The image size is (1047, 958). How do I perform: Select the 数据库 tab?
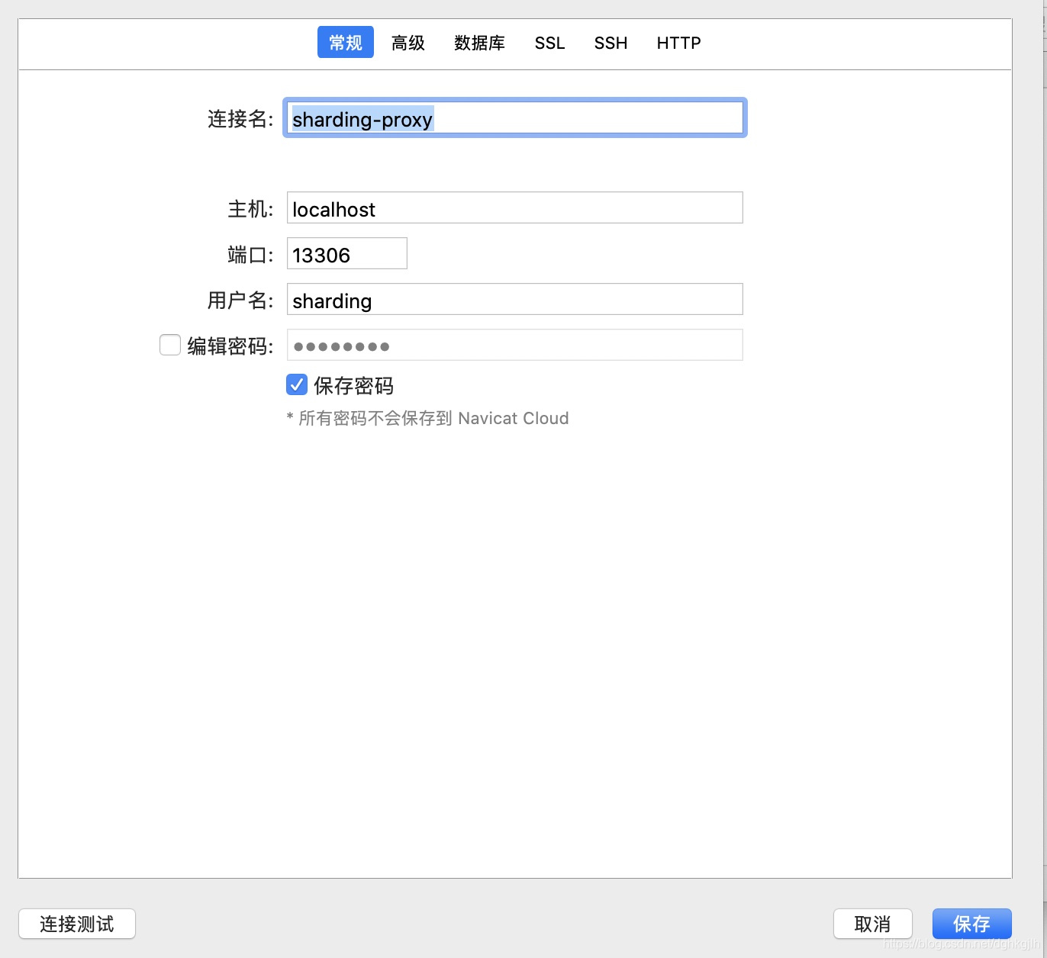[479, 43]
